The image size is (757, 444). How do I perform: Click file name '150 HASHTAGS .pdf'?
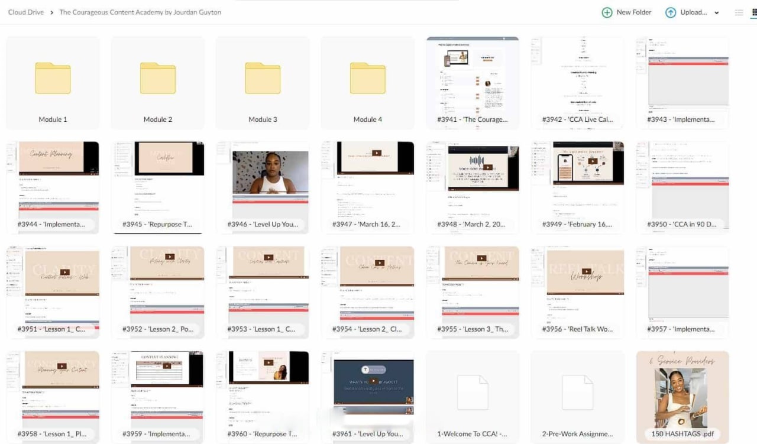tap(682, 434)
